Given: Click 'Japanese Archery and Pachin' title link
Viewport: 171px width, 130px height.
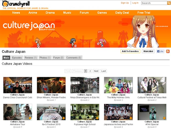Looking at the screenshot, I should tap(118, 124).
